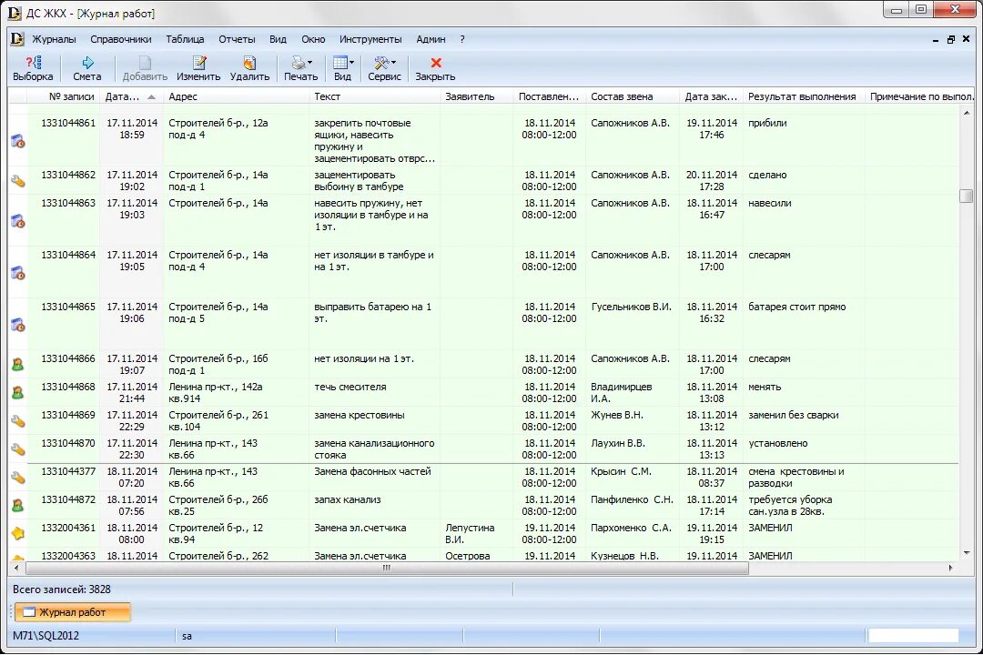Click the scroll down arrow
The image size is (983, 655).
tap(966, 553)
